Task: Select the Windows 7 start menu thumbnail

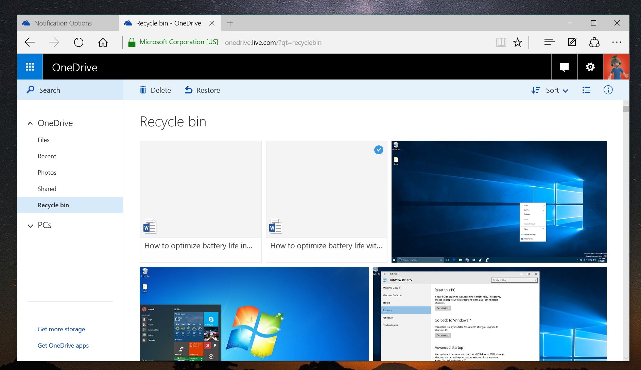Action: [254, 314]
